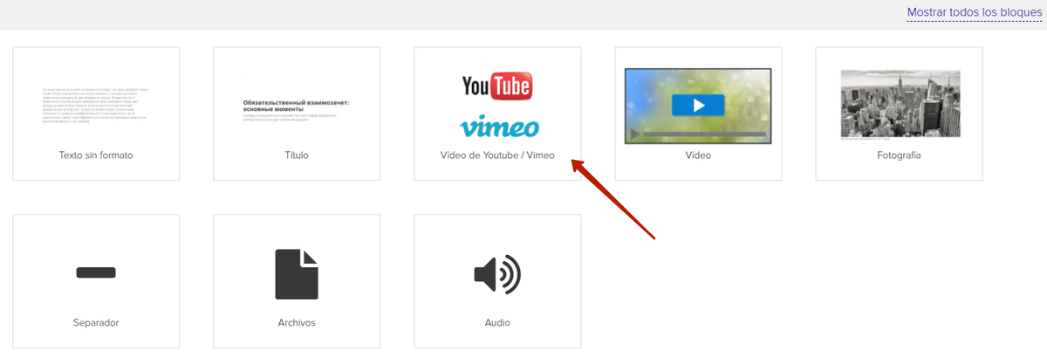The width and height of the screenshot is (1047, 358).
Task: Click the 'Audio' block label
Action: click(x=497, y=322)
